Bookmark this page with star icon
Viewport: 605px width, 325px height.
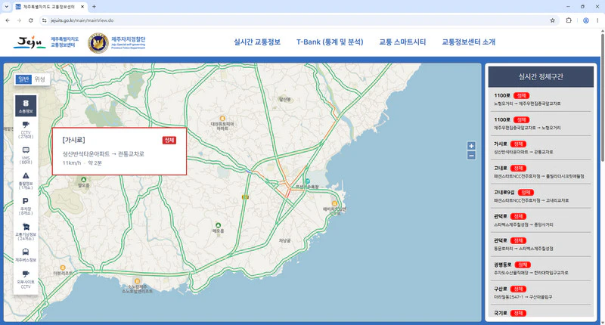(x=552, y=20)
